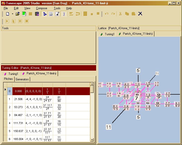Click the 21.506 cents cell
Viewport: 182px width, 145px height.
point(19,99)
